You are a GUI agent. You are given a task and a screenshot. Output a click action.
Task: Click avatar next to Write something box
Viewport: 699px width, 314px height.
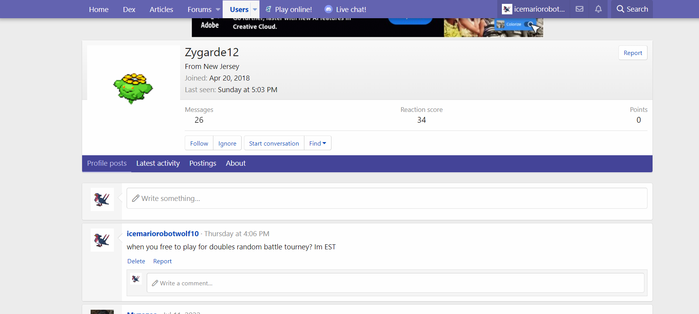coord(102,199)
